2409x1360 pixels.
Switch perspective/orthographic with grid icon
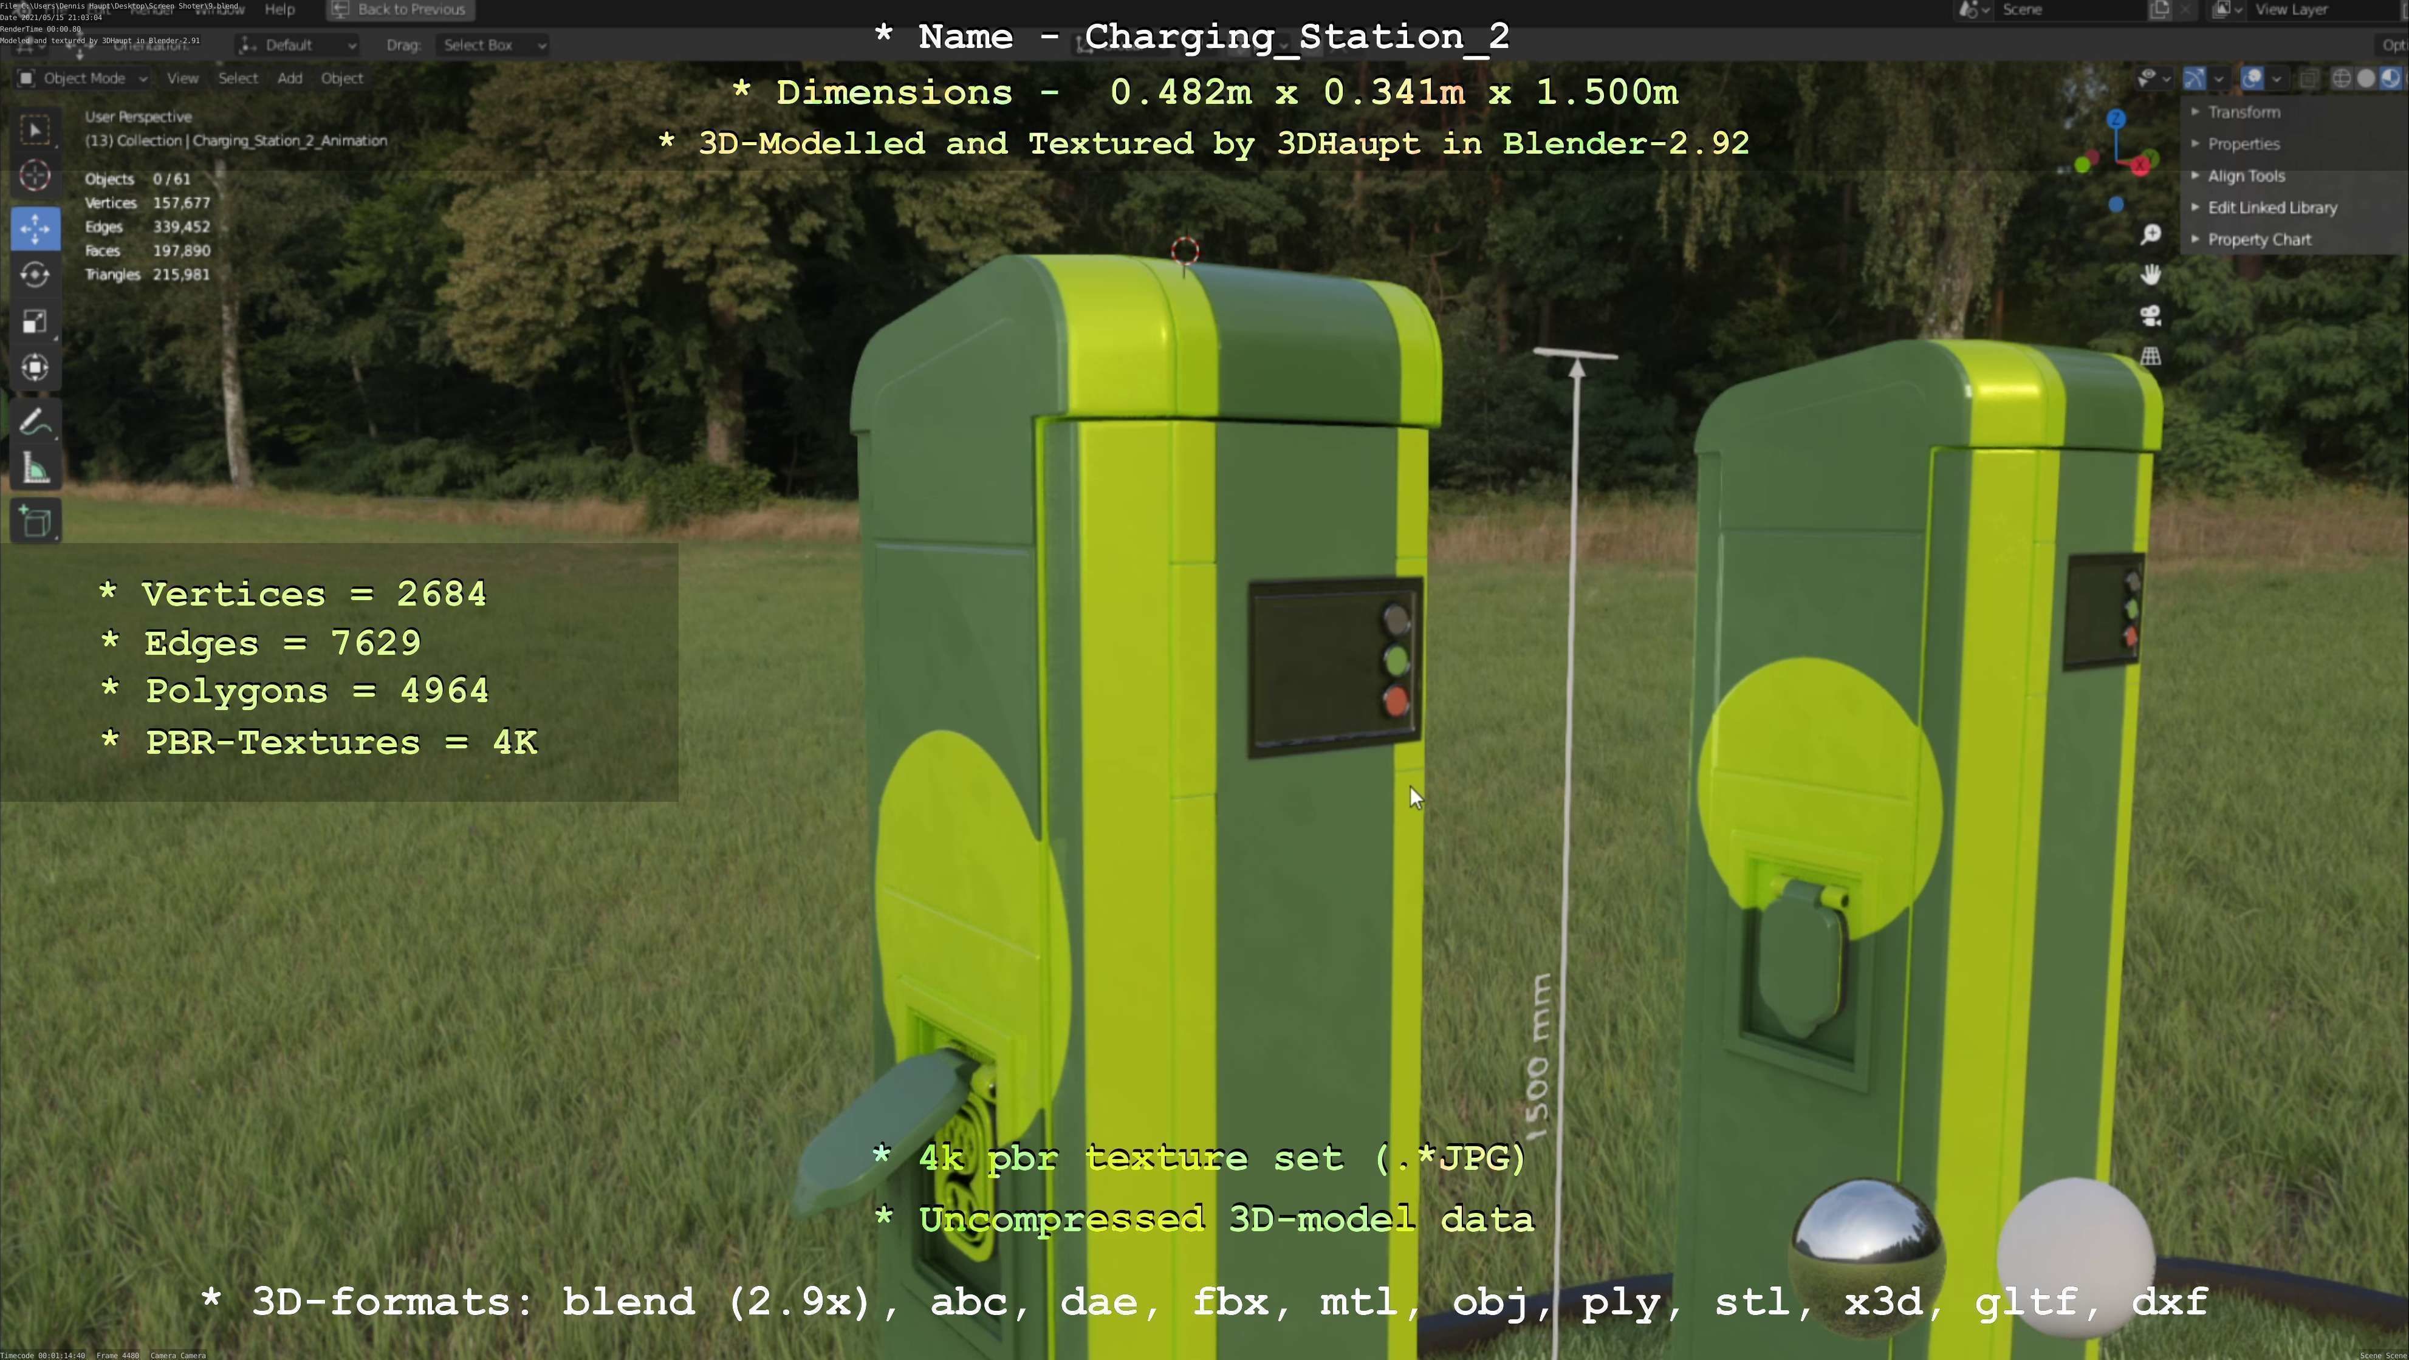click(x=2151, y=356)
